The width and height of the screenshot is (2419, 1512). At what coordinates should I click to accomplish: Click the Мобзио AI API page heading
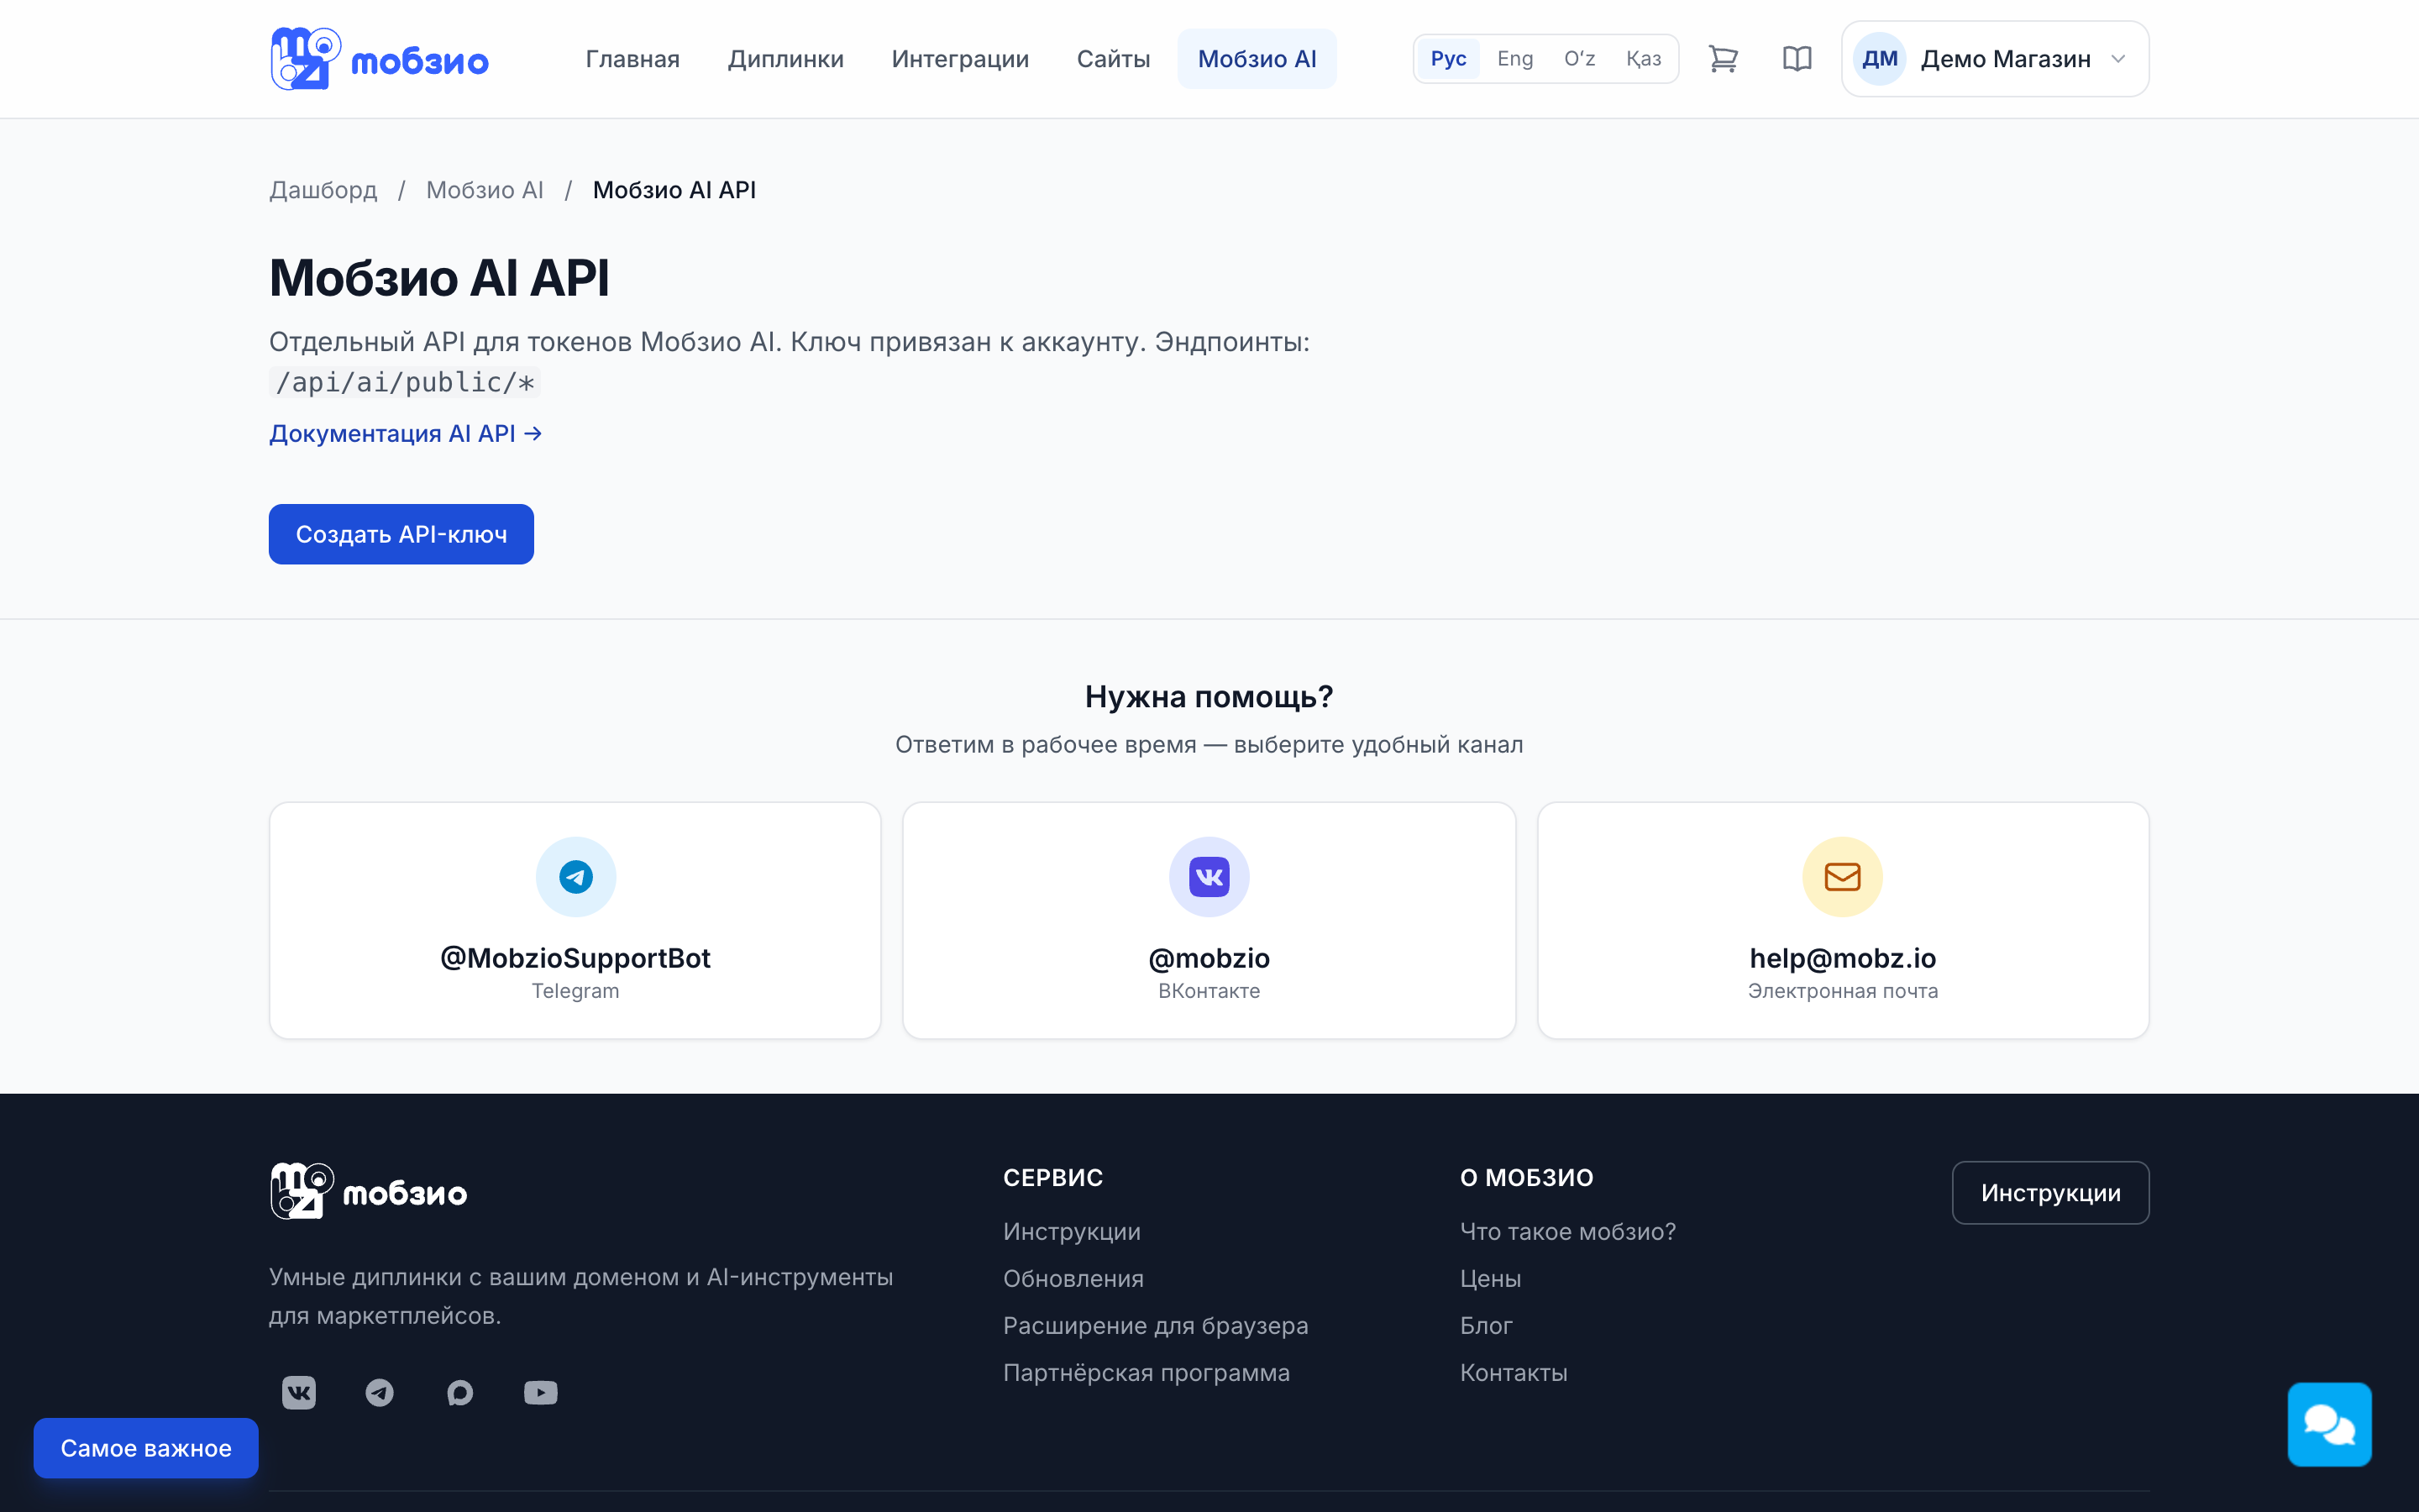pos(438,277)
